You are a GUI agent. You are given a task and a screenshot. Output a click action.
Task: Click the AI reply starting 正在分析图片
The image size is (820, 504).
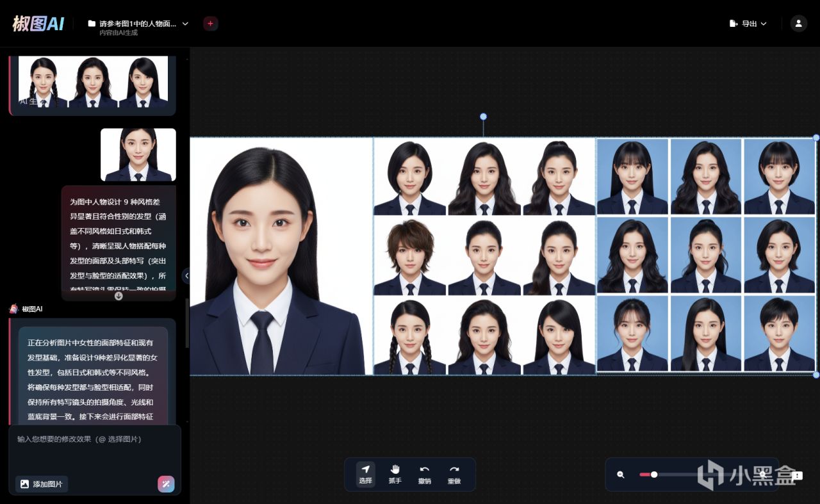[93, 375]
